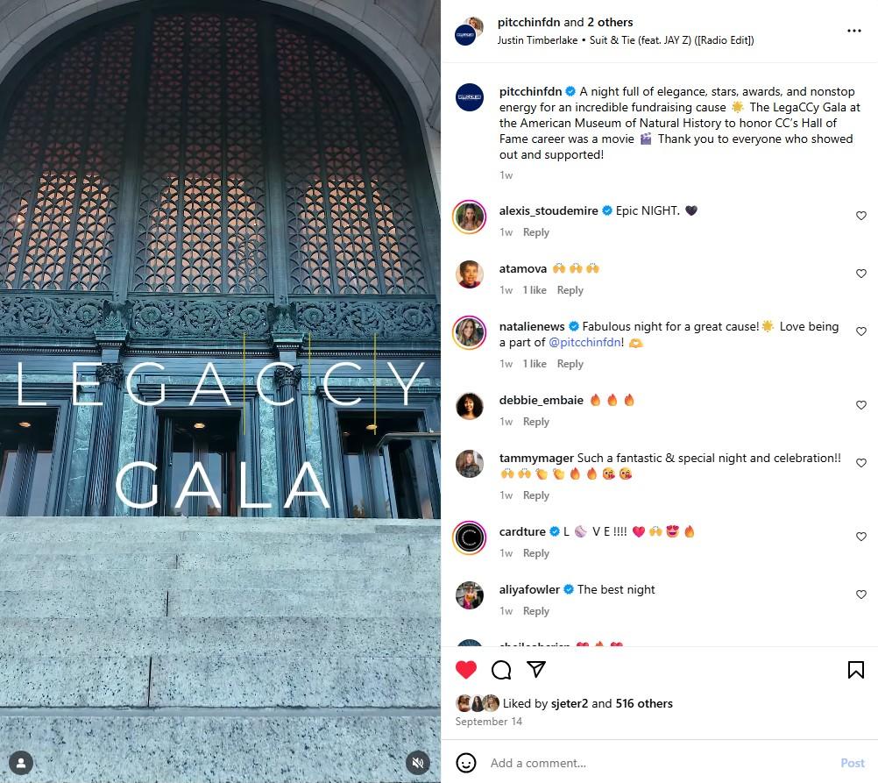Screen dimensions: 878x783
Task: Open the @pitcchinfdn mention link
Action: click(584, 342)
